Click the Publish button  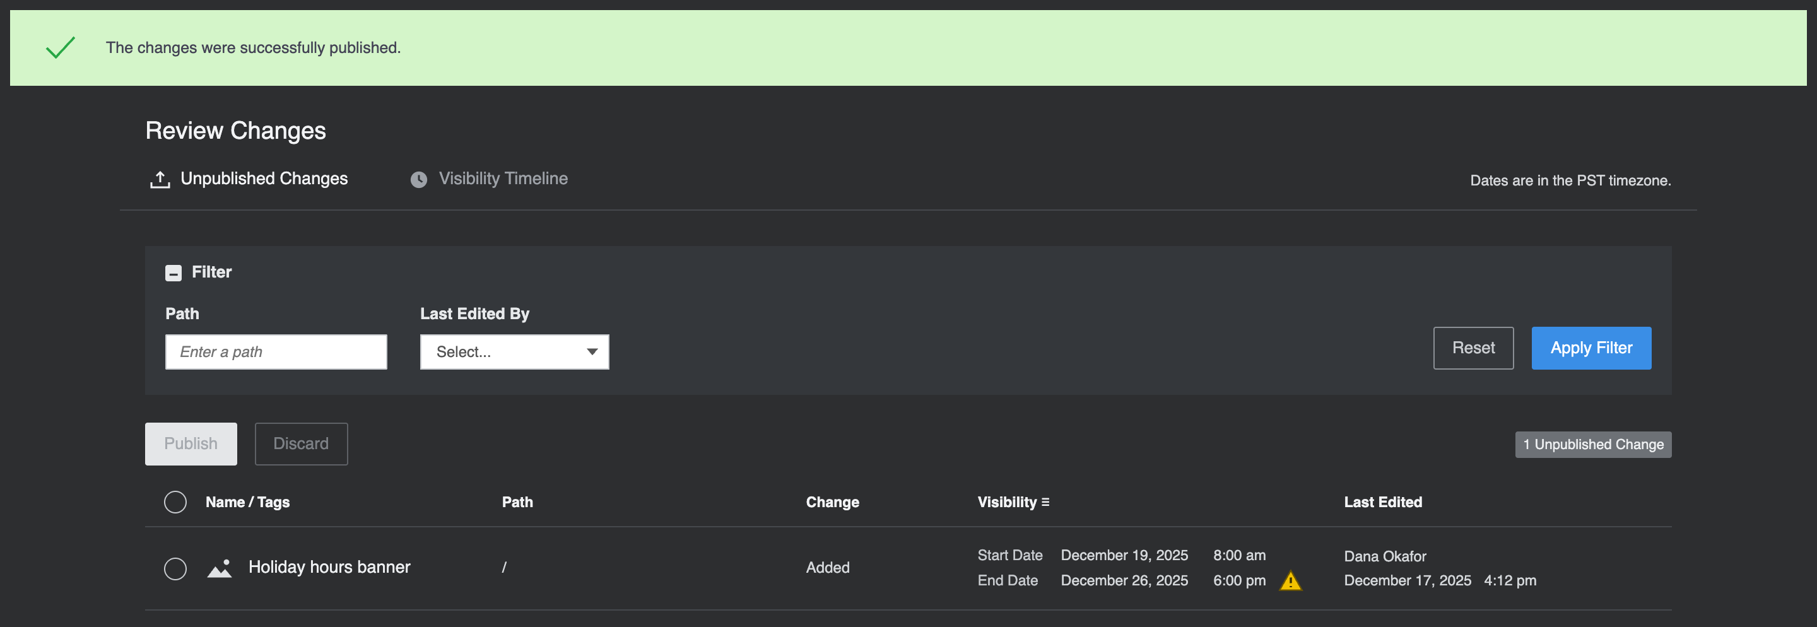[191, 443]
